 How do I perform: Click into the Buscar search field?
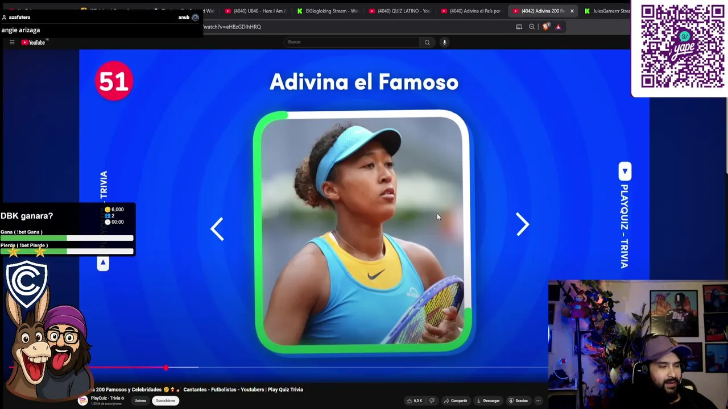pyautogui.click(x=351, y=42)
